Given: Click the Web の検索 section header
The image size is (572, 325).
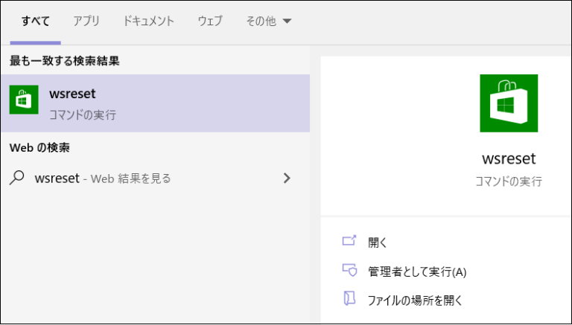Looking at the screenshot, I should click(39, 148).
